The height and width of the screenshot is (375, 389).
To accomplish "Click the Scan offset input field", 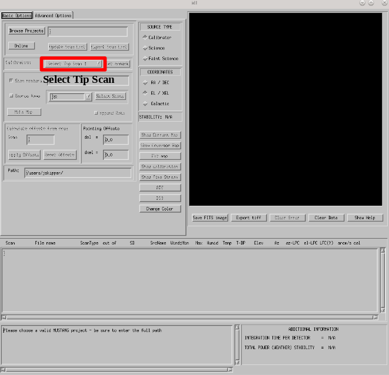I will click(41, 139).
